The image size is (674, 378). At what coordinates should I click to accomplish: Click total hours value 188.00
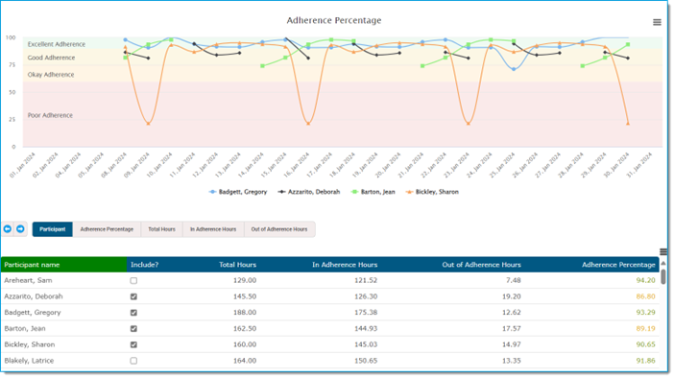(x=245, y=313)
